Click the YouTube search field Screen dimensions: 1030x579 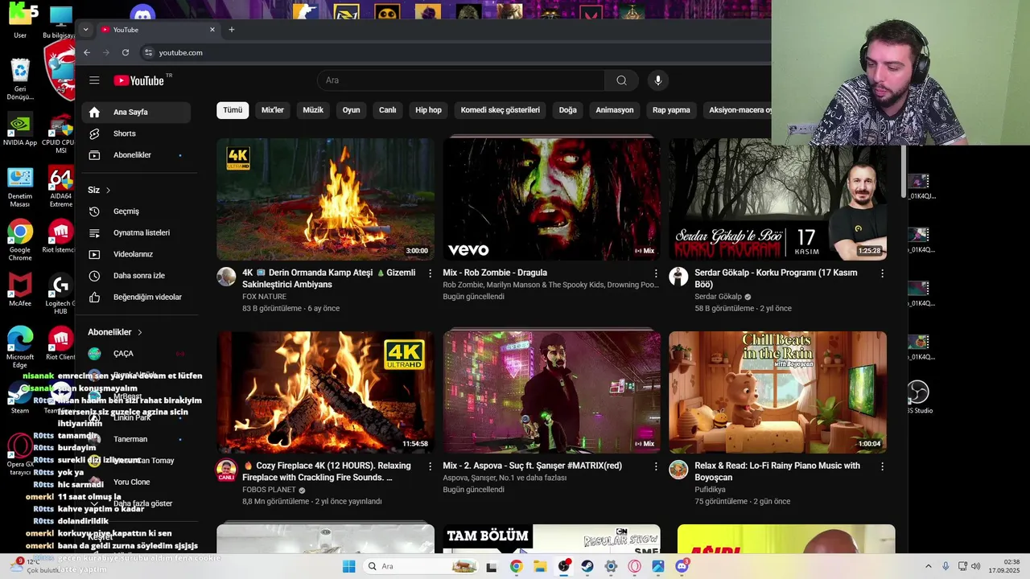pyautogui.click(x=461, y=80)
